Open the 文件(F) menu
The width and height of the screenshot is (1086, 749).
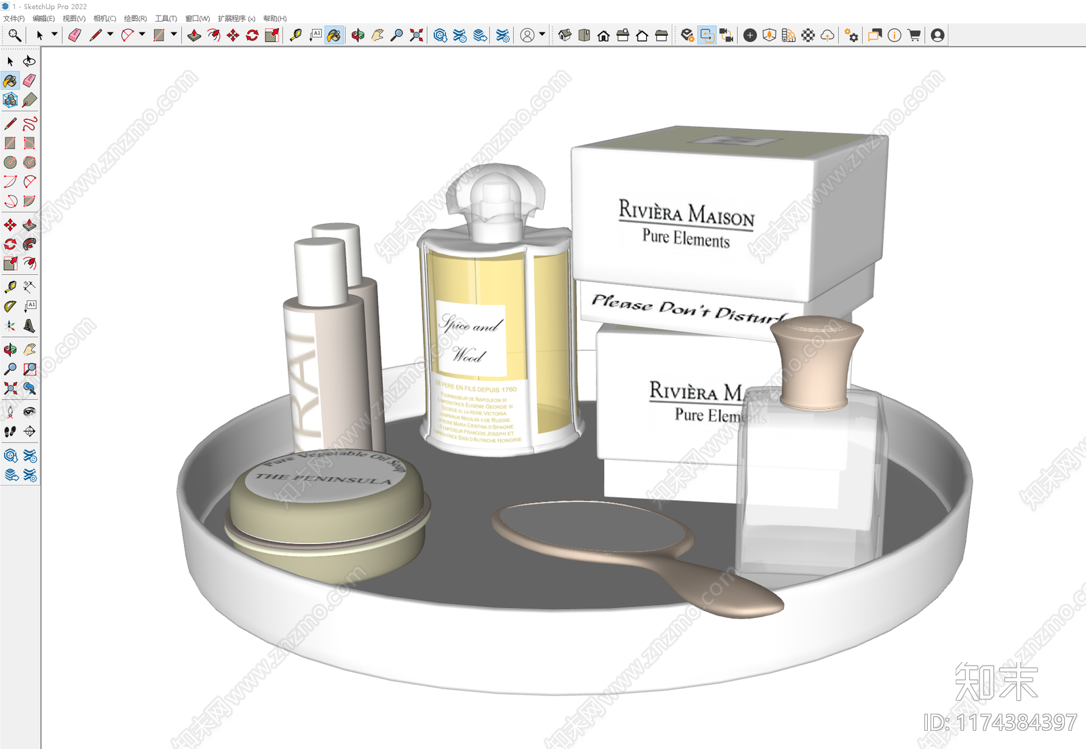(14, 18)
